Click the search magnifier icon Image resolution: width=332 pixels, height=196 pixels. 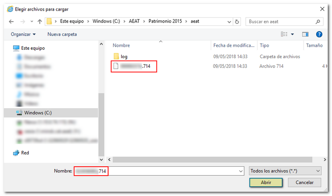(318, 22)
